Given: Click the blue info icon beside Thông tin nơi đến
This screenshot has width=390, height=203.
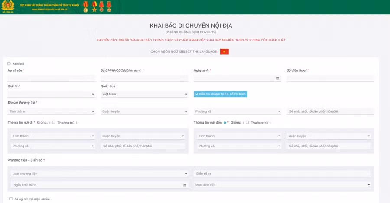Looking at the screenshot, I should coord(224,123).
